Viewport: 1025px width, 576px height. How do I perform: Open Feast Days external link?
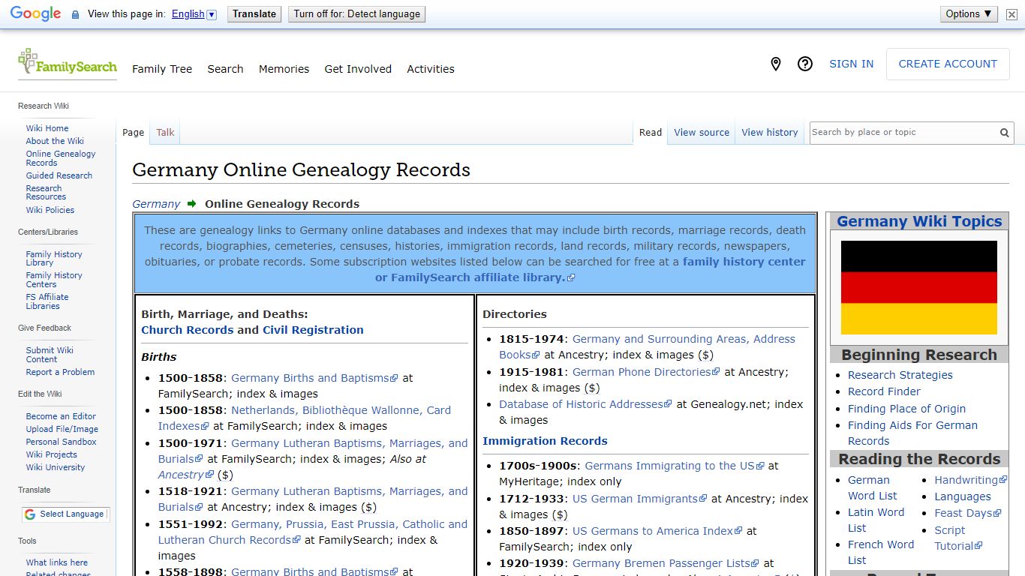point(968,513)
